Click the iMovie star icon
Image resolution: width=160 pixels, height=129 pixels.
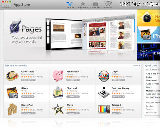(x=58, y=109)
